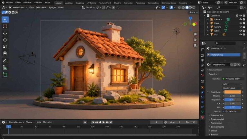Click the record auto-keying dot in timeline

[85, 122]
